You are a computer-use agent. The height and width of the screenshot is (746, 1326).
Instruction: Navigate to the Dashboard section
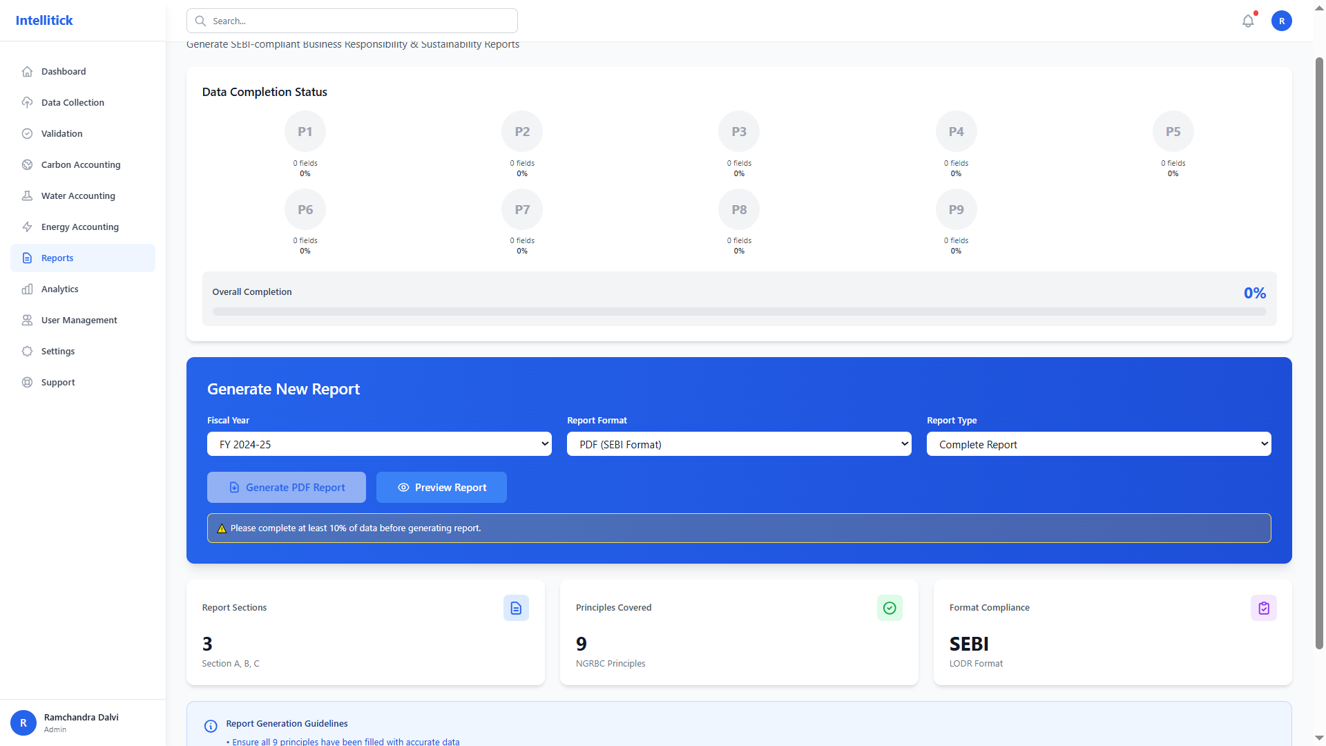click(x=27, y=71)
